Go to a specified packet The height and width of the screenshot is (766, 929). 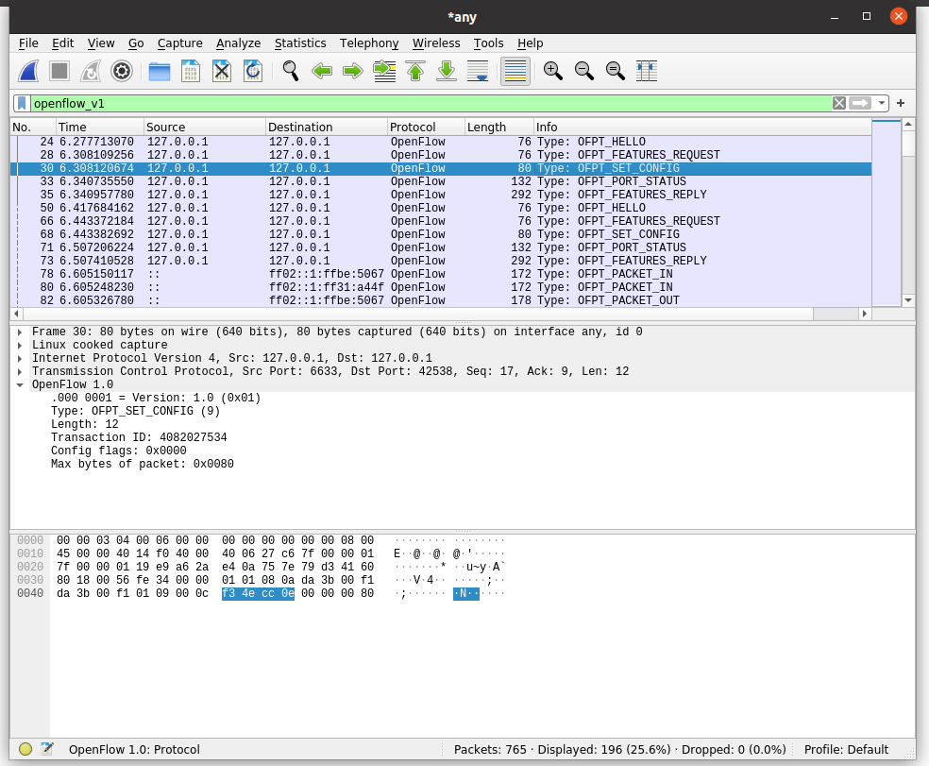click(x=384, y=71)
